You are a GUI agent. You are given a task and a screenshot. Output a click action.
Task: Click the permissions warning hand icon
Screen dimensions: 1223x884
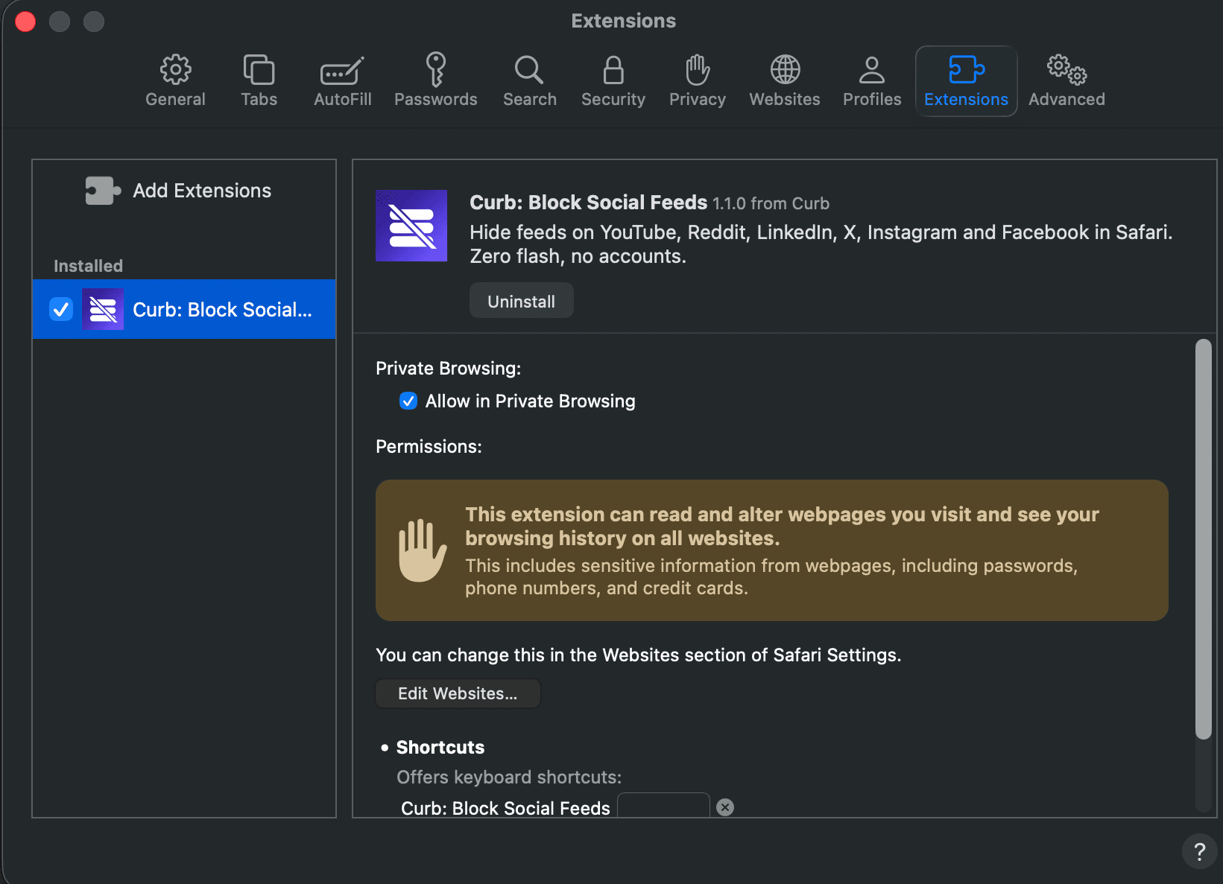pyautogui.click(x=422, y=550)
